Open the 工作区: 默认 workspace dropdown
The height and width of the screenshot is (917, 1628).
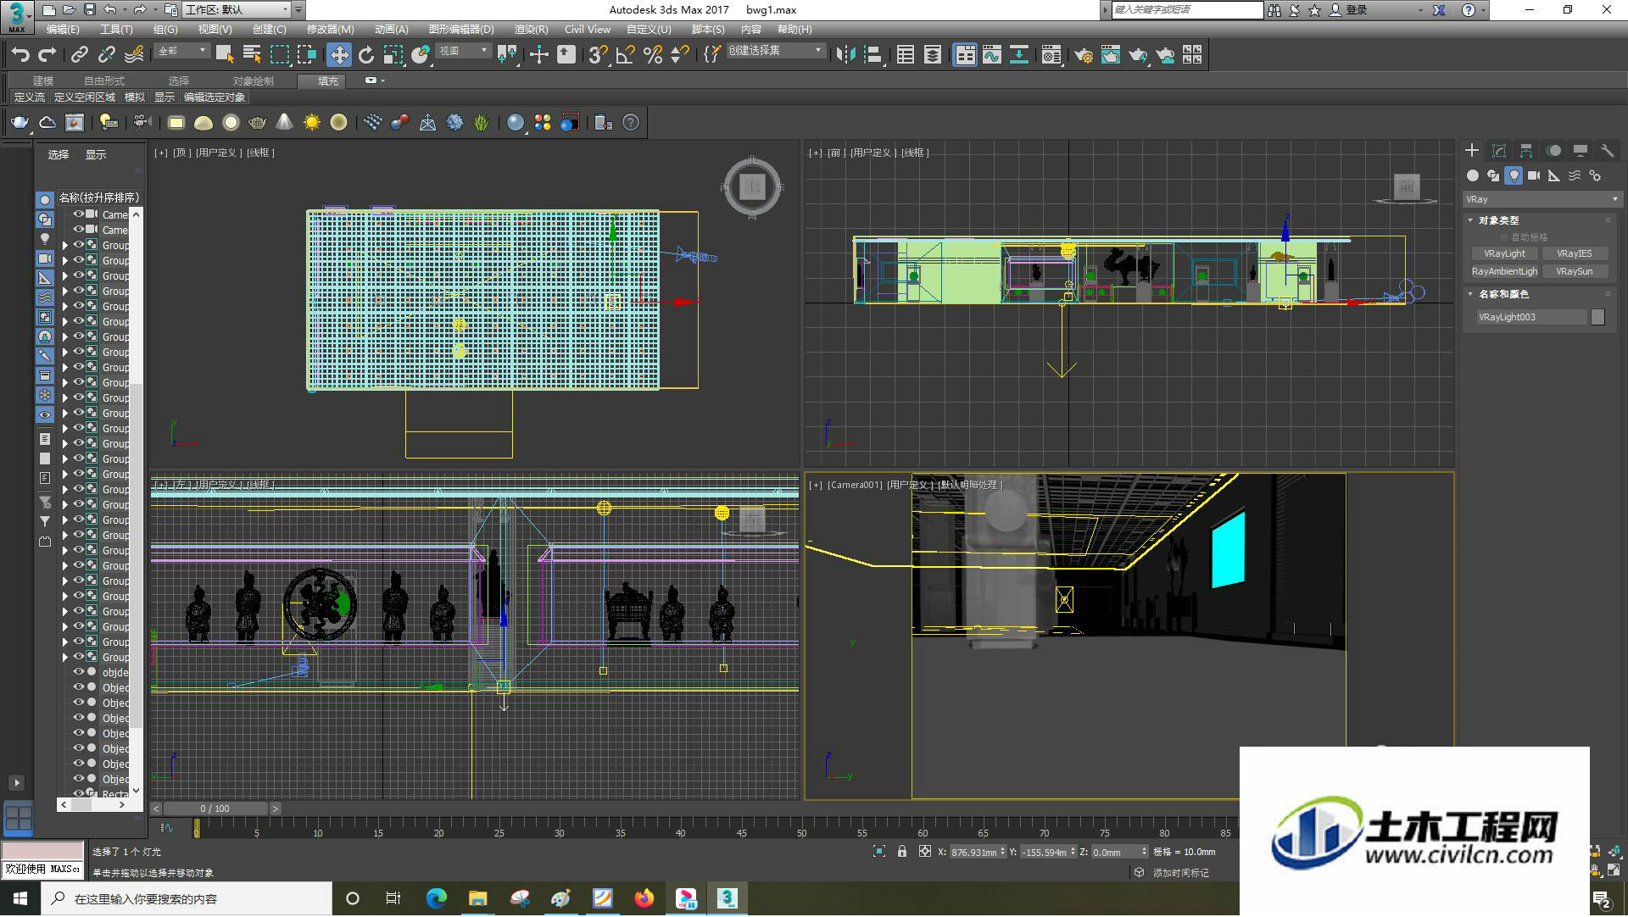pos(237,10)
